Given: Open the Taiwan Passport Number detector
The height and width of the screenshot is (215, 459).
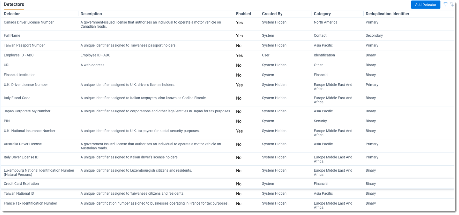Looking at the screenshot, I should (x=24, y=46).
